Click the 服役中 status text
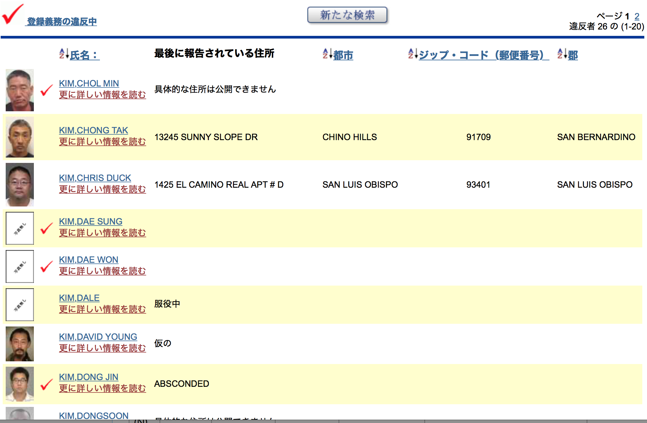 (167, 304)
